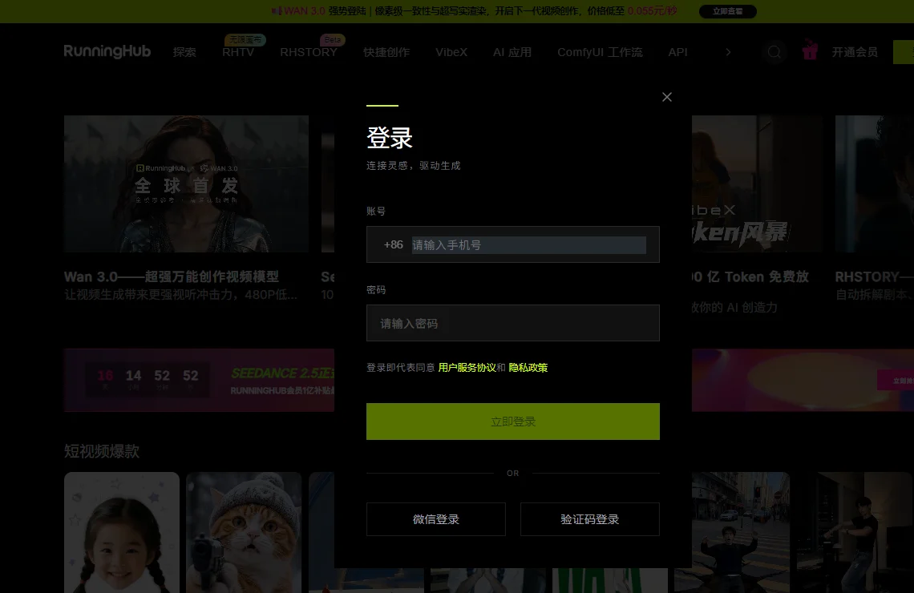Open the ComfyUI 工作流 nav item

(x=600, y=52)
